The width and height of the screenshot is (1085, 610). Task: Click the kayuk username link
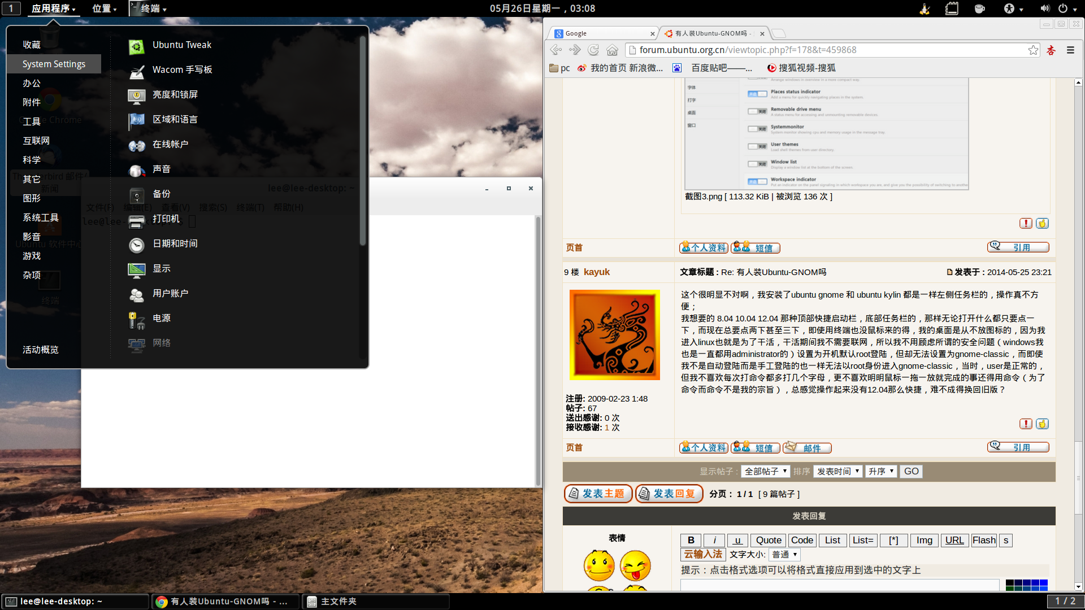[596, 272]
